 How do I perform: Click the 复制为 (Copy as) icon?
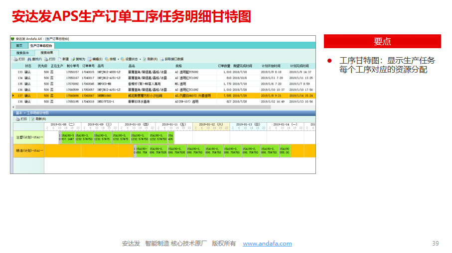73,59
